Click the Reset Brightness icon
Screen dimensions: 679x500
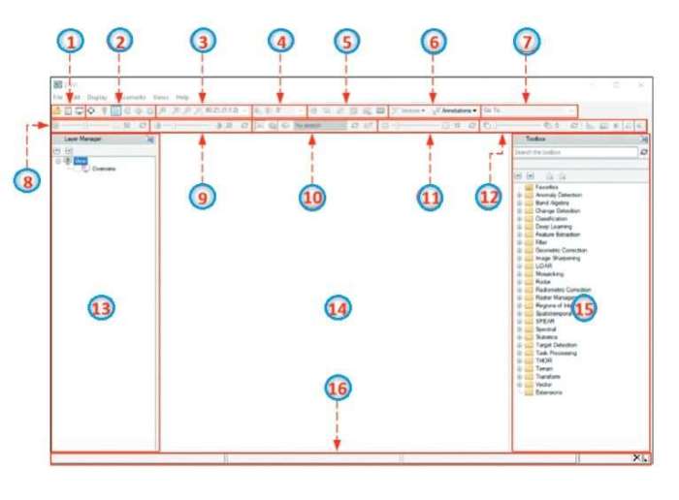coord(142,126)
